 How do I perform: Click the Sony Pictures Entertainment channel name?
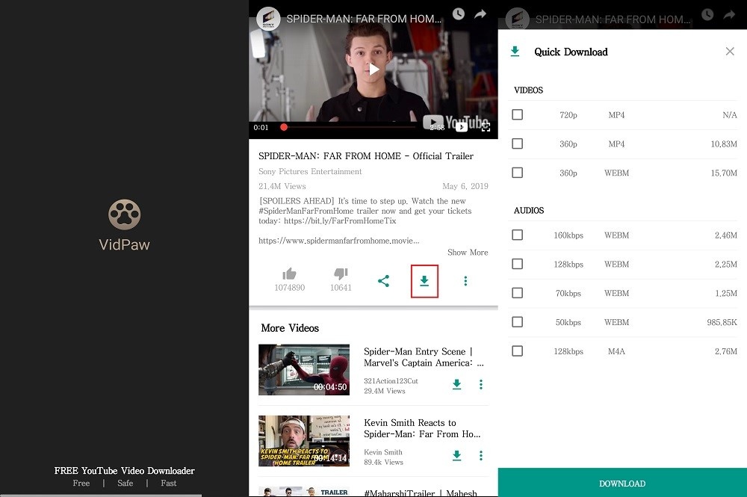(310, 172)
